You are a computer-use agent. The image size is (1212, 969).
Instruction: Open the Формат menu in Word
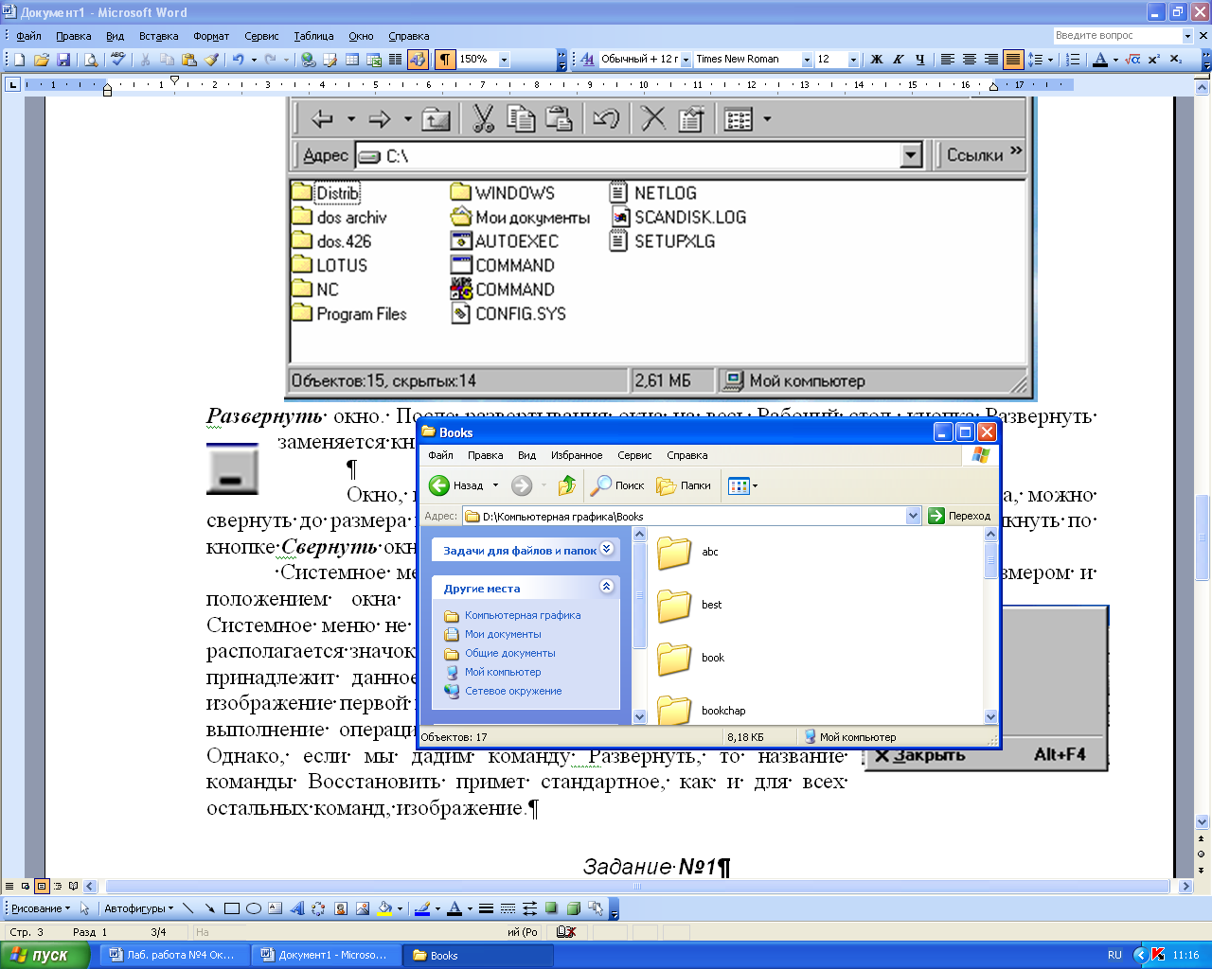tap(211, 36)
